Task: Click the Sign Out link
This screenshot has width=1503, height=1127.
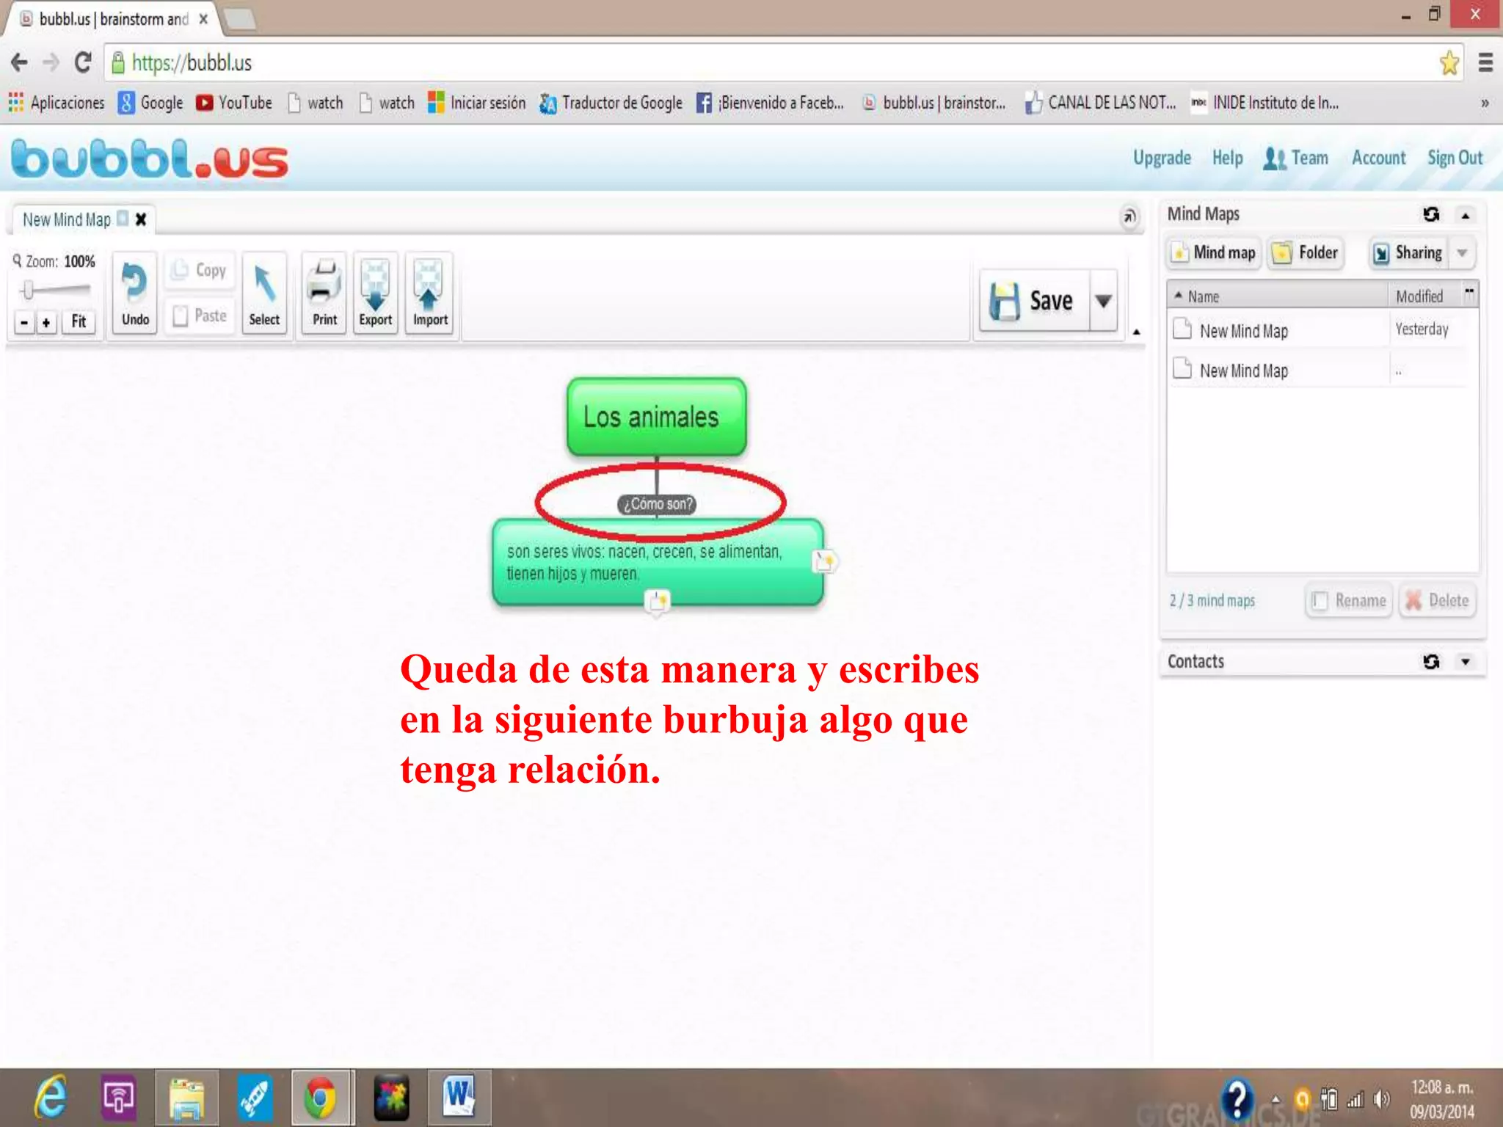Action: [1455, 158]
